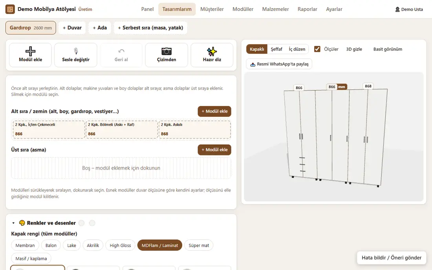
Task: Select the 2 Kpk. Bölmeli (Askı + Raf) module
Action: click(121, 130)
